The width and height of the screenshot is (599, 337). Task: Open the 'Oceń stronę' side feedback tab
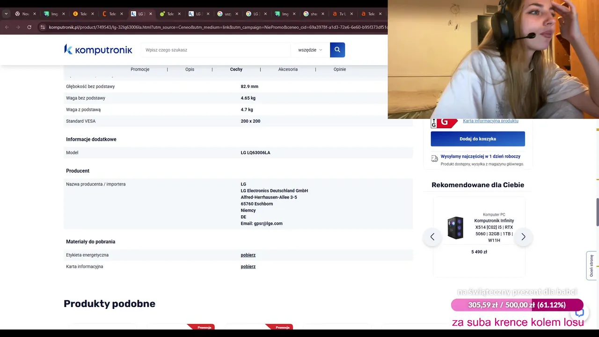coord(592,265)
